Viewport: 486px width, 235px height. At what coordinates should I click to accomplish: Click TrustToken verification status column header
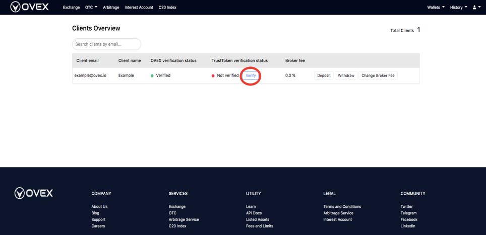click(x=239, y=60)
